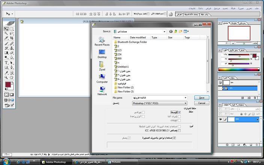Toggle ICC Profile sRGB IEC61966-2.1 checkbox

tap(180, 130)
